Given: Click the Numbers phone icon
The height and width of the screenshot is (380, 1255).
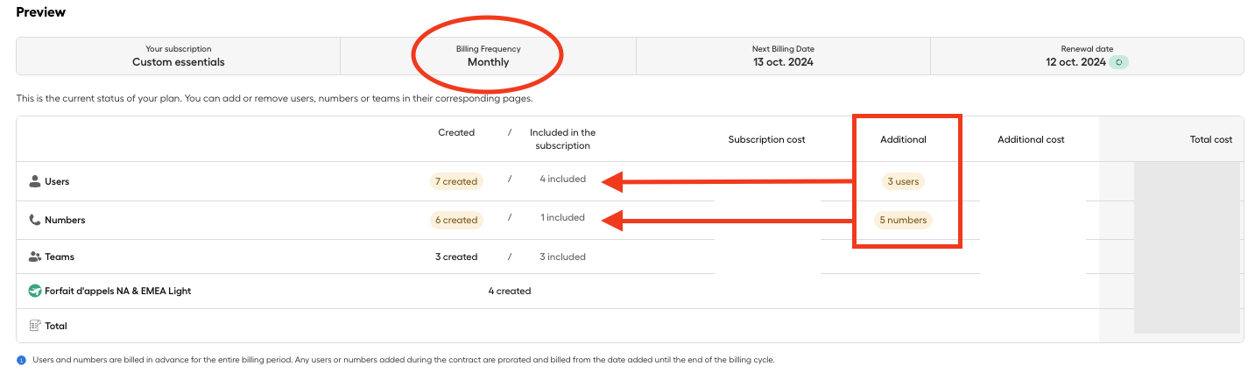Looking at the screenshot, I should (35, 220).
